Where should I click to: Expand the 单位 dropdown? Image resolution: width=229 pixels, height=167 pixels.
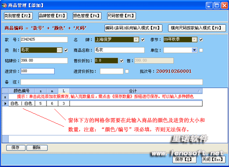(x=194, y=50)
